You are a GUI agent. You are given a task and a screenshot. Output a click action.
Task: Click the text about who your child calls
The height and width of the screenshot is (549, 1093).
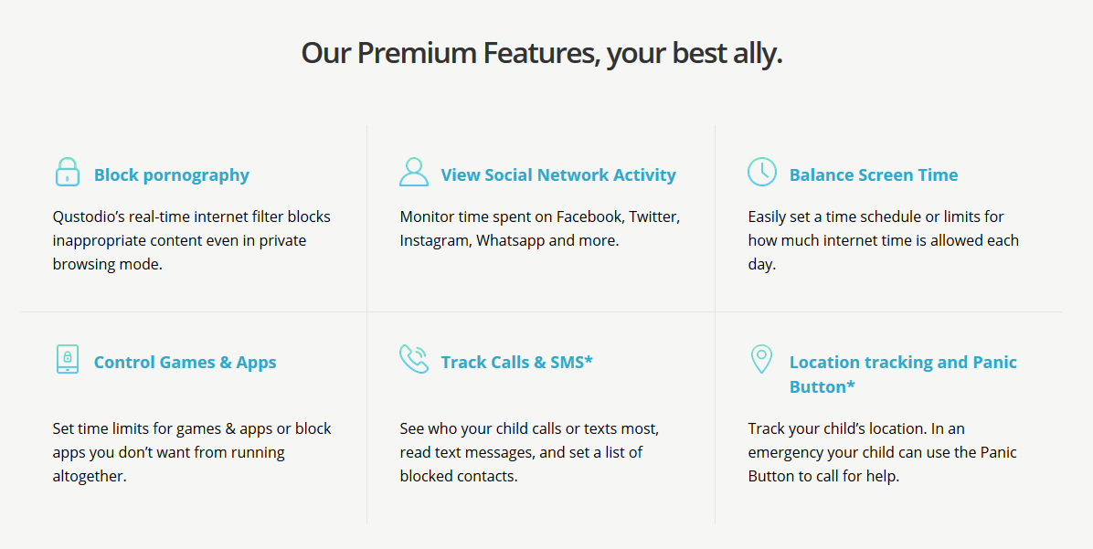point(529,452)
